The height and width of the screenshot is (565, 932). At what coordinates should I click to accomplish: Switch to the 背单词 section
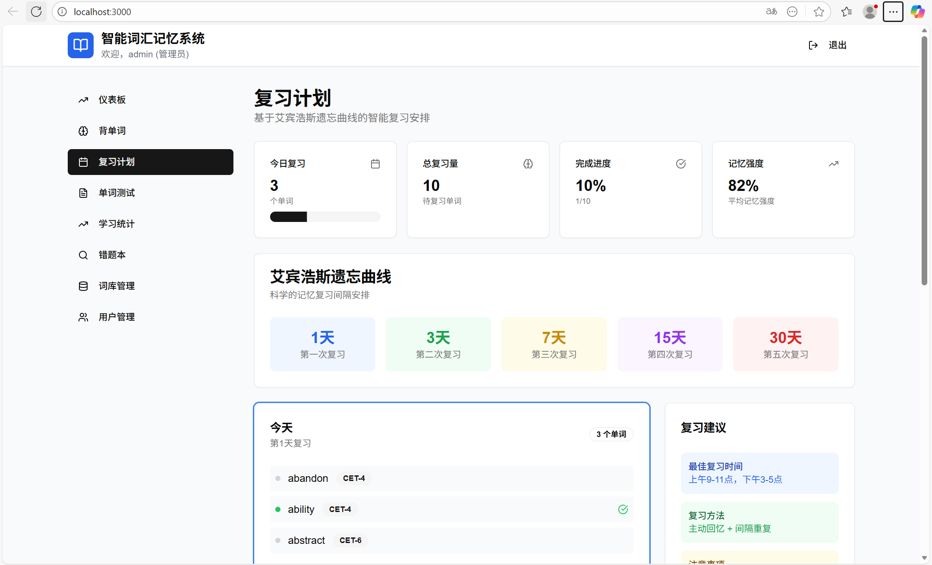coord(112,131)
